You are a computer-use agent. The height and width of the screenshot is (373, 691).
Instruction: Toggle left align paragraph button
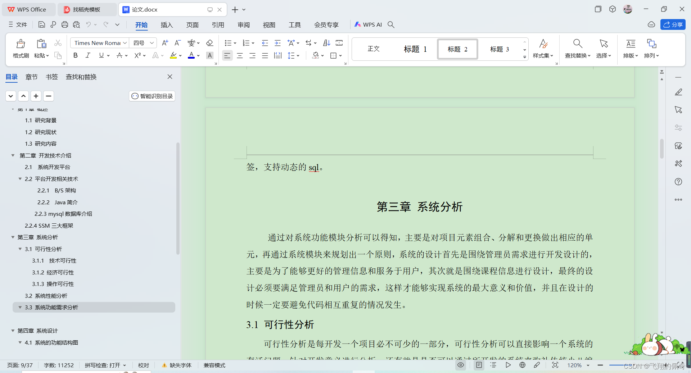227,55
